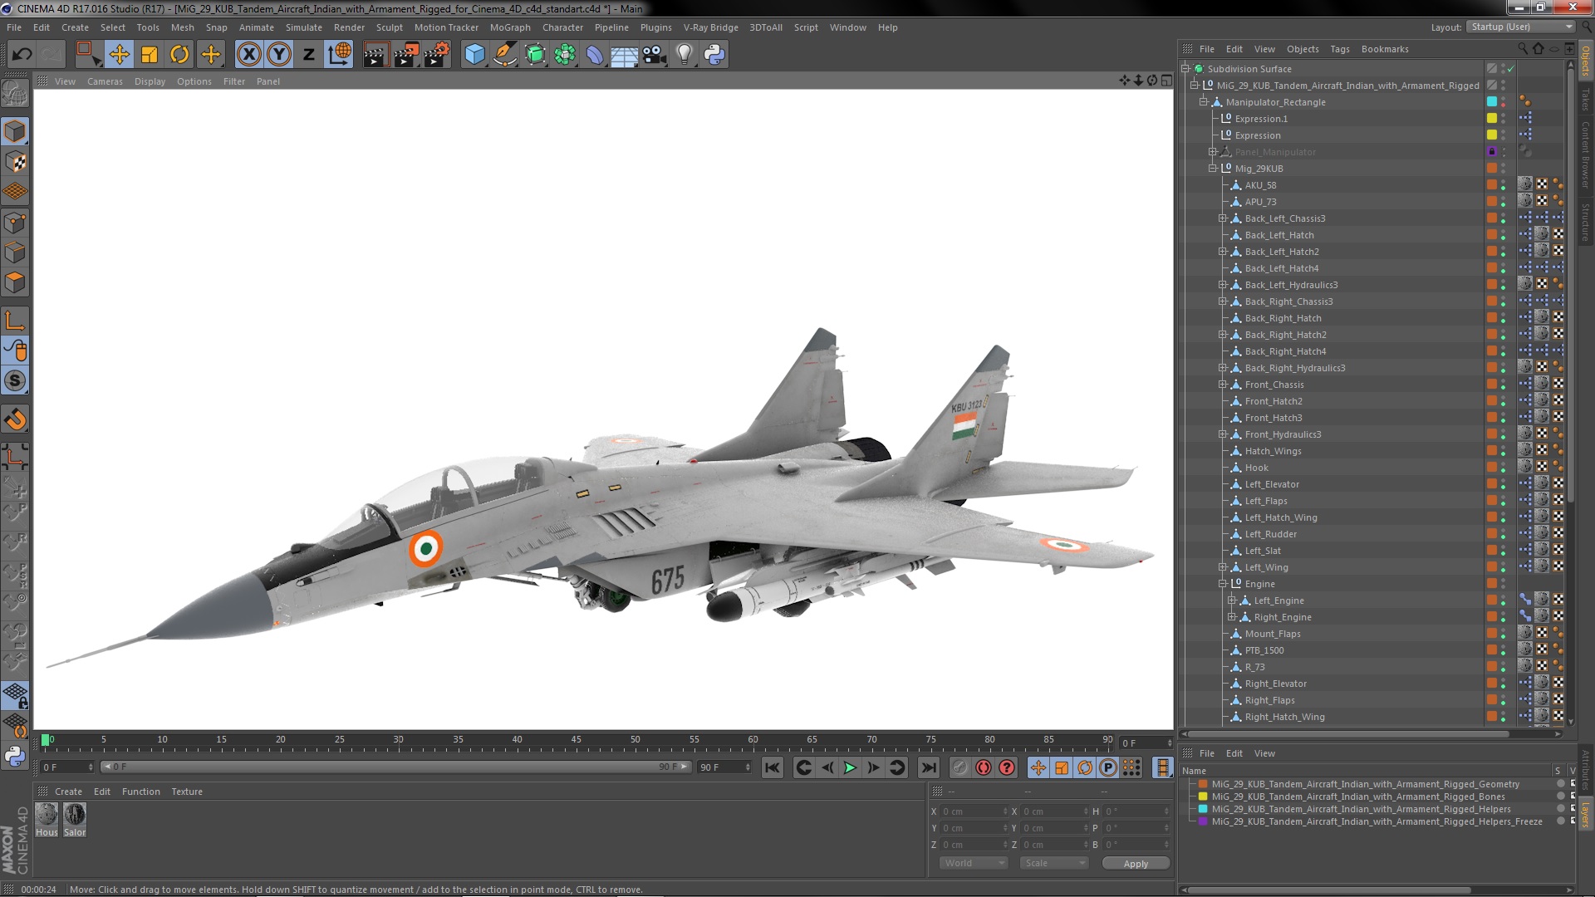Open the World coordinate dropdown
The image size is (1595, 897).
point(973,863)
